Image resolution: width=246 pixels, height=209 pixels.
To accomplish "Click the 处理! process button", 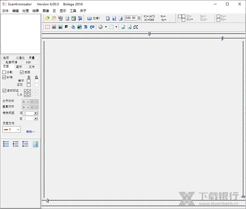I will click(x=93, y=18).
